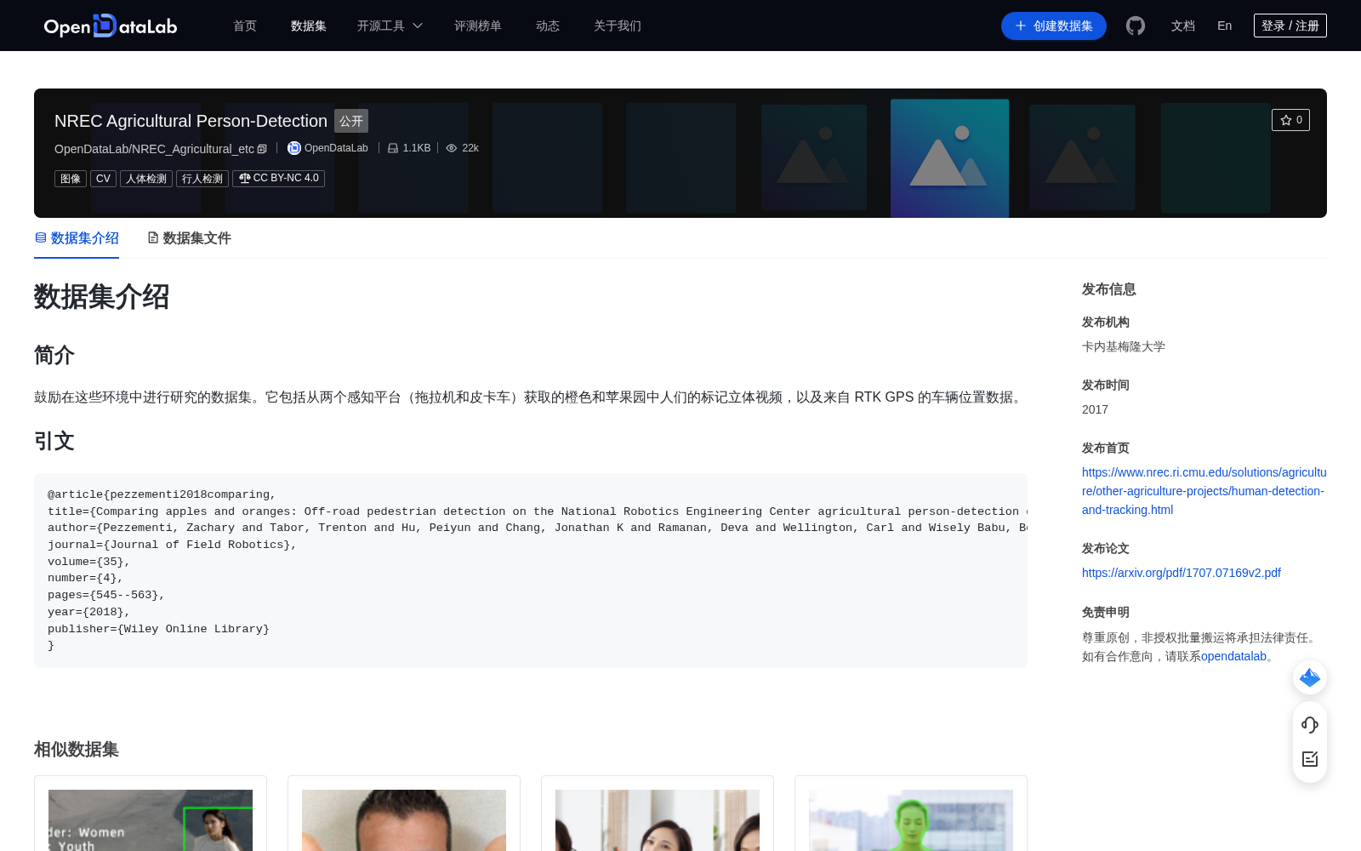Open customer support headset icon
1361x851 pixels.
point(1310,725)
